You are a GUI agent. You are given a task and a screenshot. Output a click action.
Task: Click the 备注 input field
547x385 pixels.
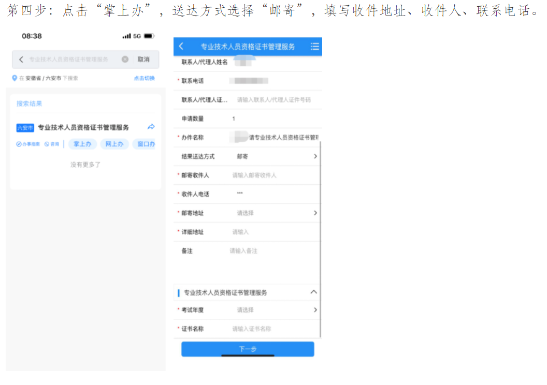(x=248, y=251)
